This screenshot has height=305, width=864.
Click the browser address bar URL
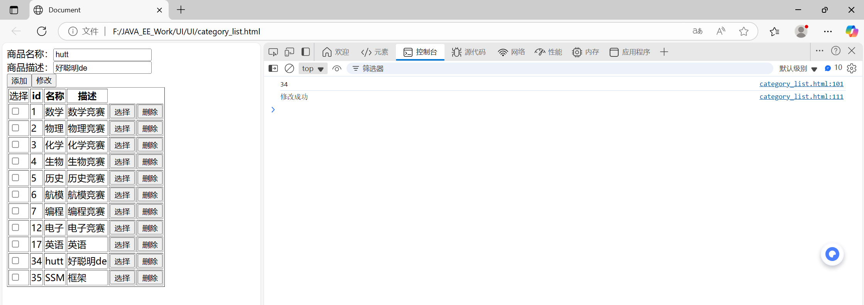click(186, 31)
